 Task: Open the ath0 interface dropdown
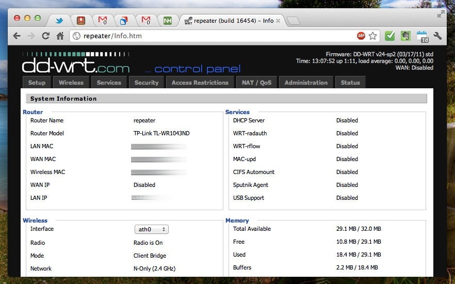[152, 229]
